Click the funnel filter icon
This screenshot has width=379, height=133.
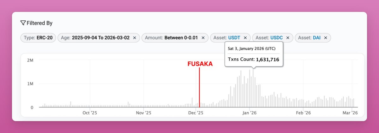pos(23,23)
